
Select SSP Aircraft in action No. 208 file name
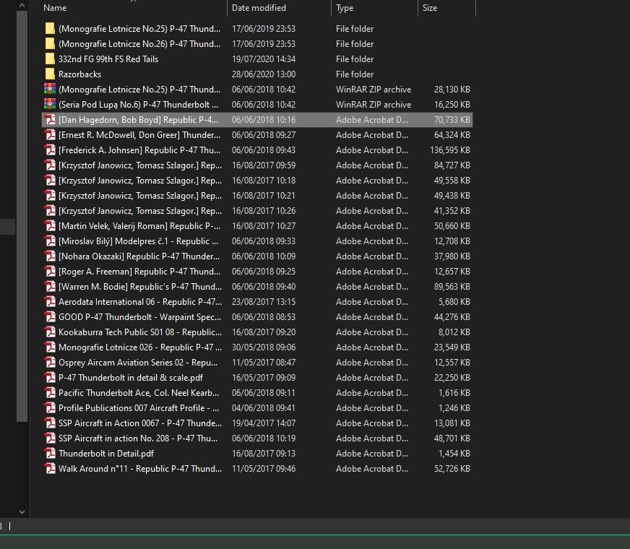[138, 438]
